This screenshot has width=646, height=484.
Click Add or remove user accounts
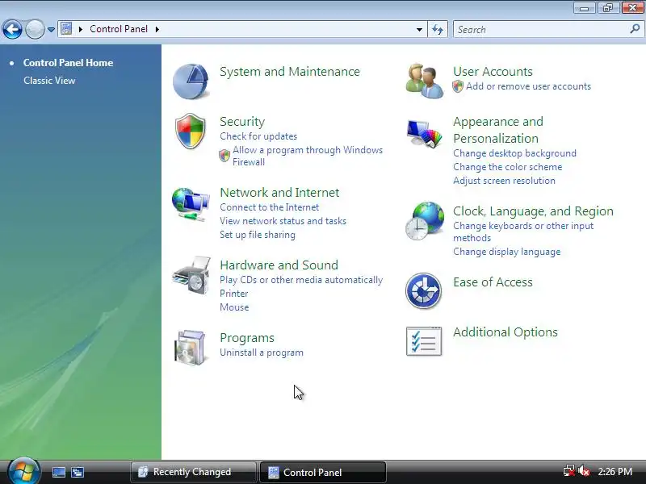click(x=529, y=86)
